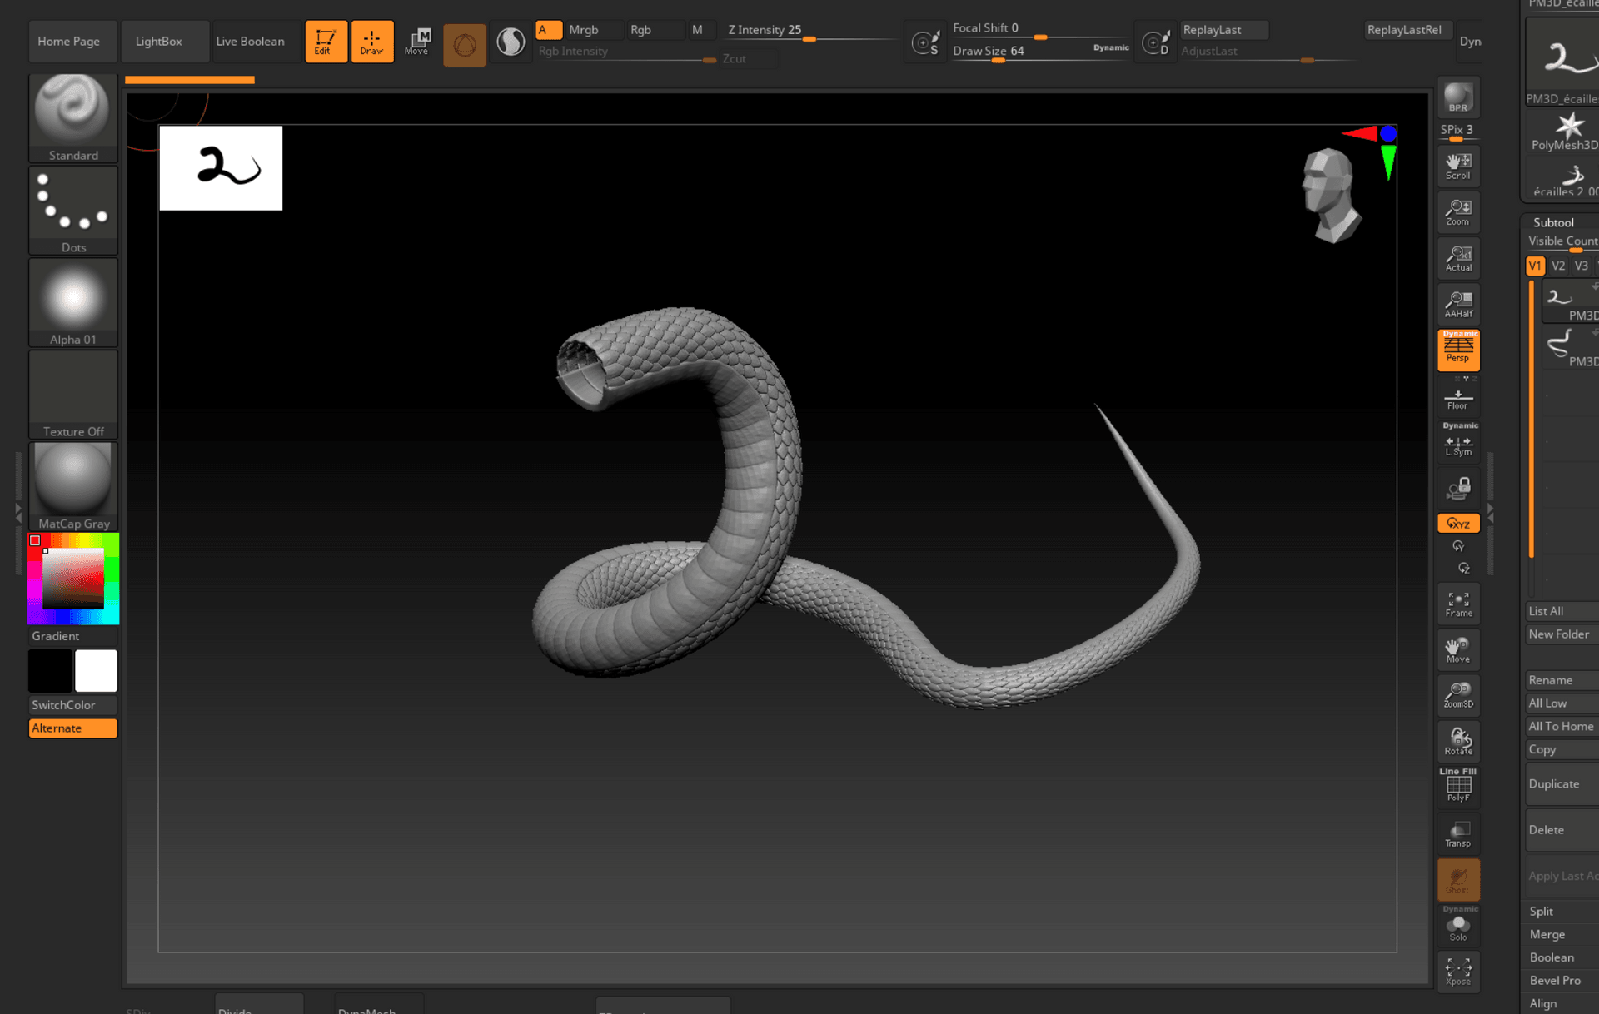Open the LightBox tab
The height and width of the screenshot is (1014, 1599).
(x=158, y=42)
